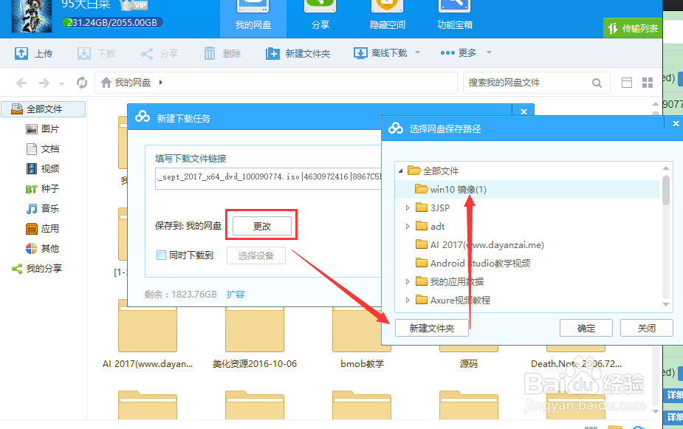Image resolution: width=683 pixels, height=429 pixels.
Task: Click the VIP badge icon
Action: tap(134, 4)
